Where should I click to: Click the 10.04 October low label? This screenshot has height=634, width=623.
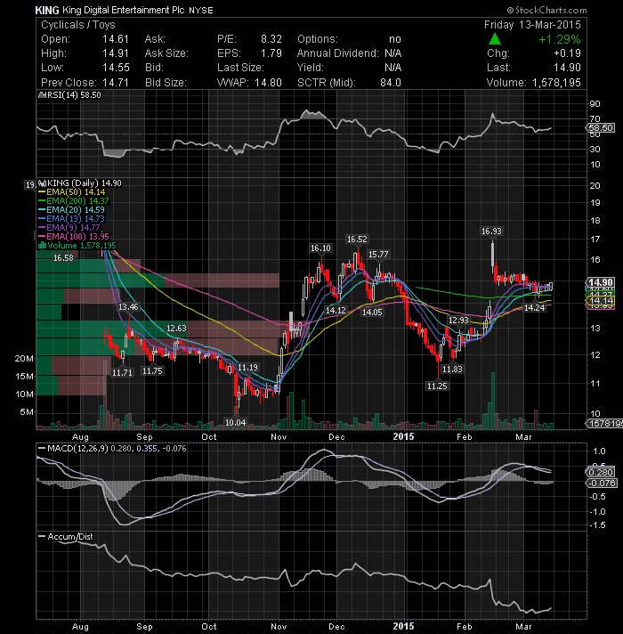point(236,423)
